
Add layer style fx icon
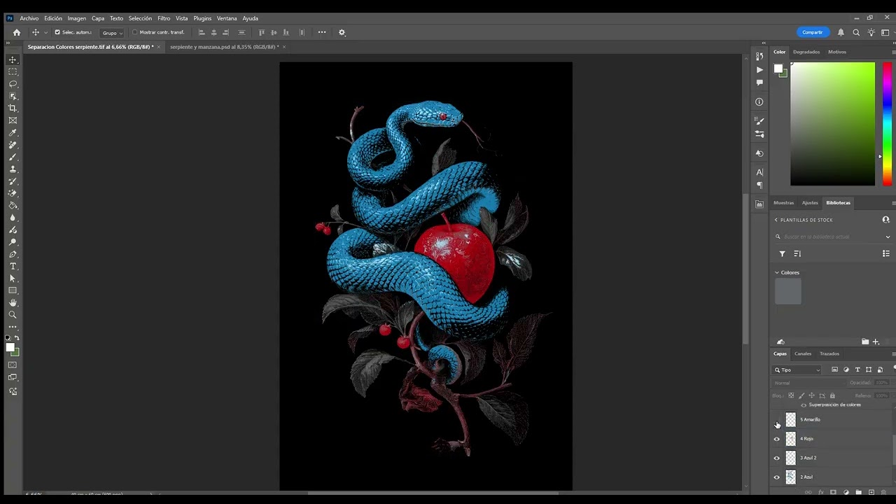(821, 493)
